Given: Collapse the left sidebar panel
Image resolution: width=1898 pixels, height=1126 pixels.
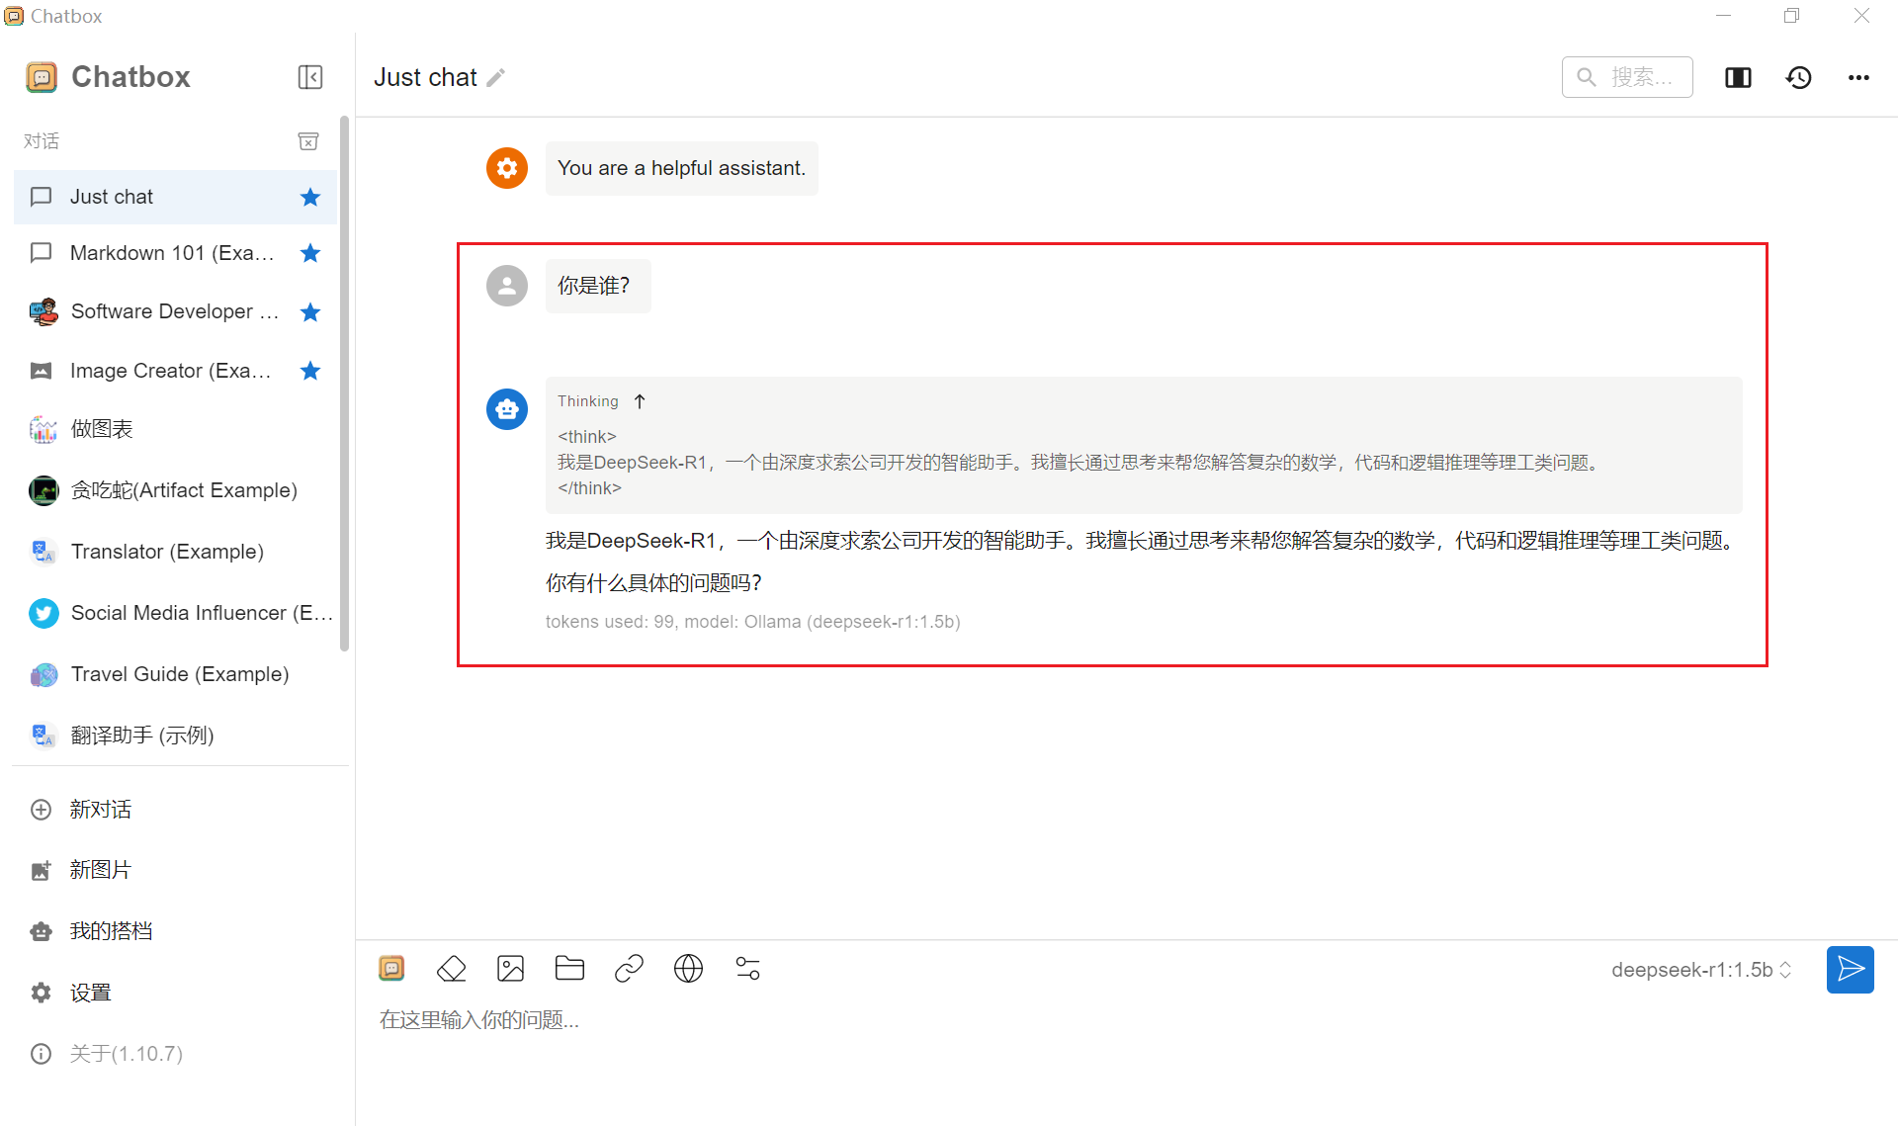Looking at the screenshot, I should point(310,77).
